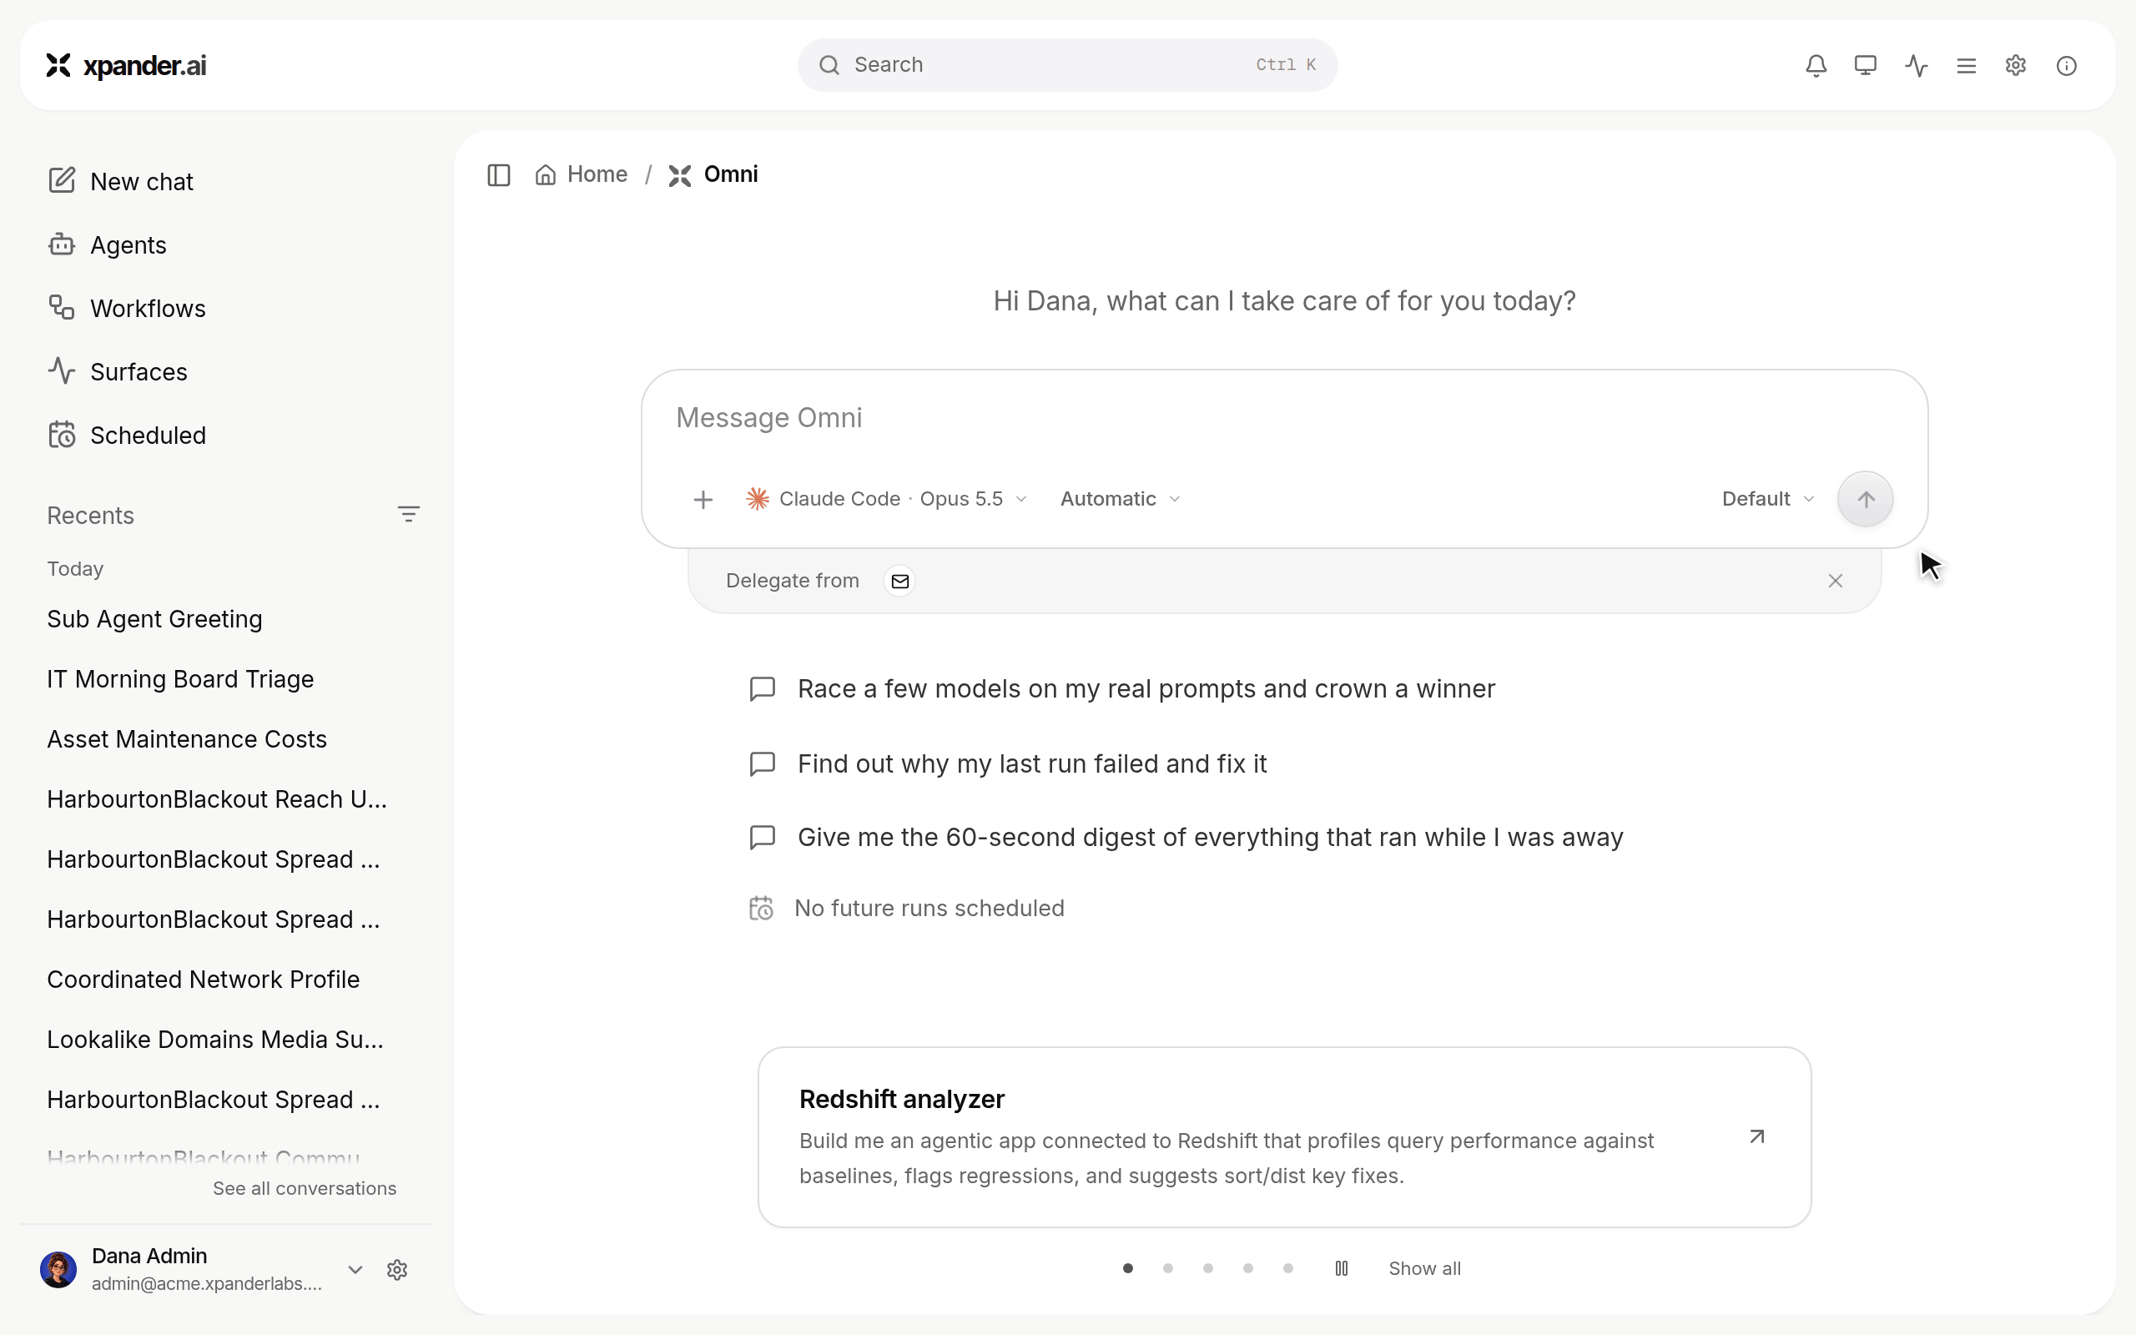Screen dimensions: 2136x1335
Task: Select the fourth carousel dot
Action: [1248, 1269]
